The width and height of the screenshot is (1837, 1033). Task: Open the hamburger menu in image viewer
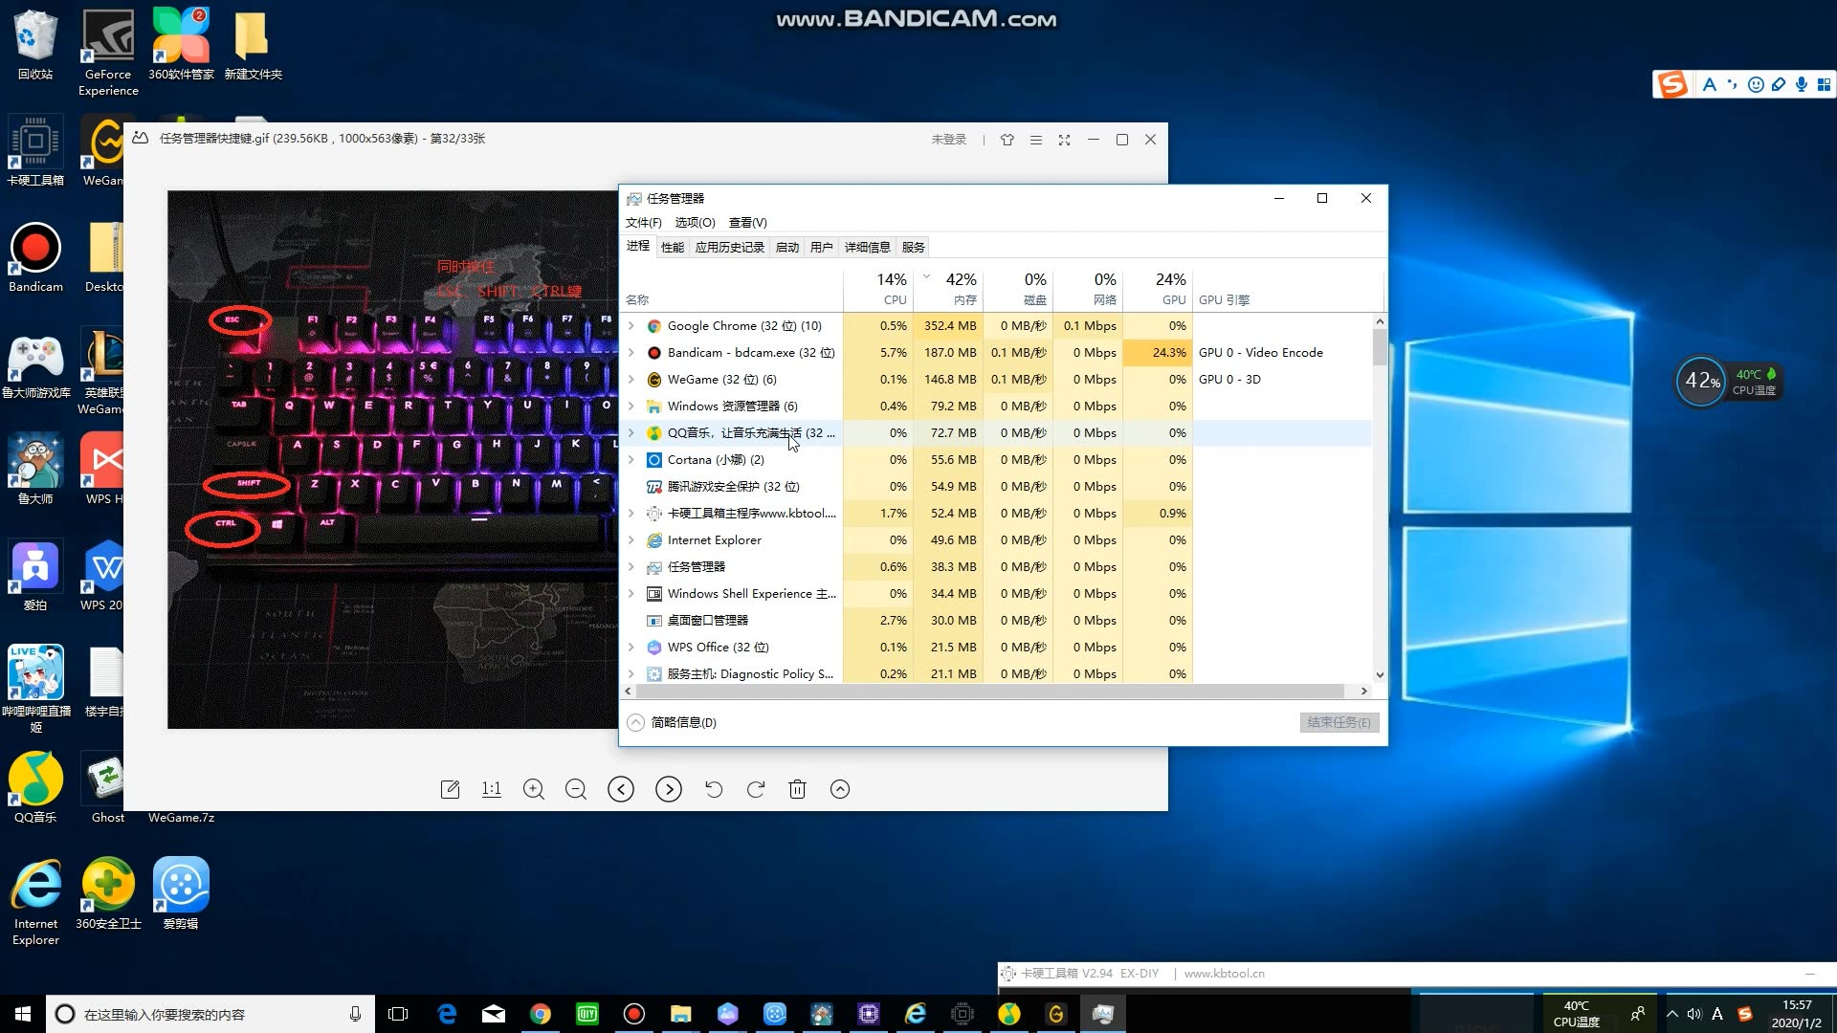coord(1035,140)
